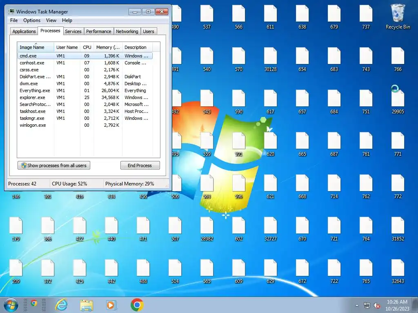Switch to the Networking tab

(127, 31)
